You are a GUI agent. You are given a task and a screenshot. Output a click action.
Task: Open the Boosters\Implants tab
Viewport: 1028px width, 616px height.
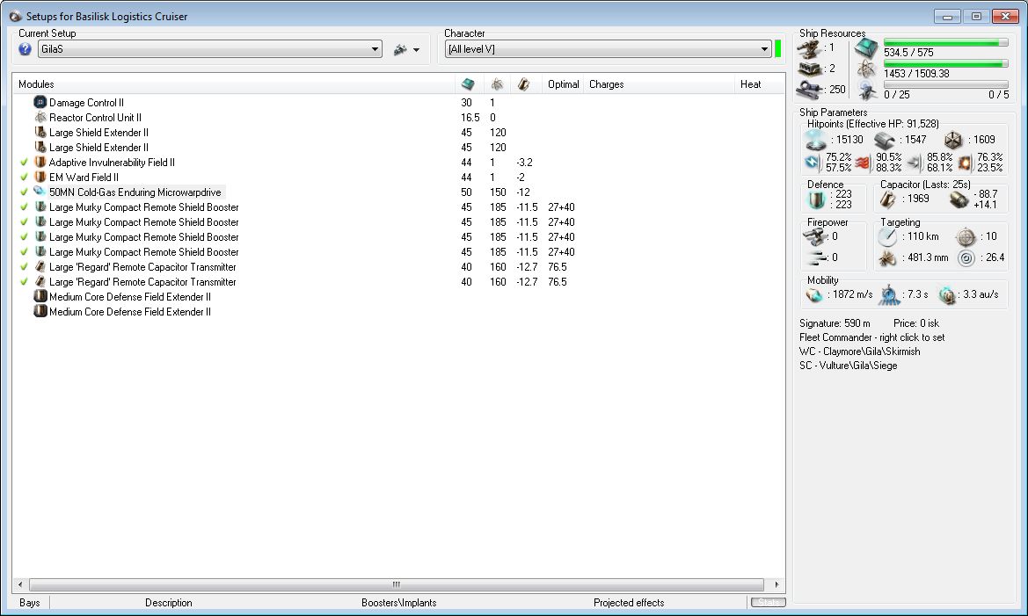[x=398, y=602]
